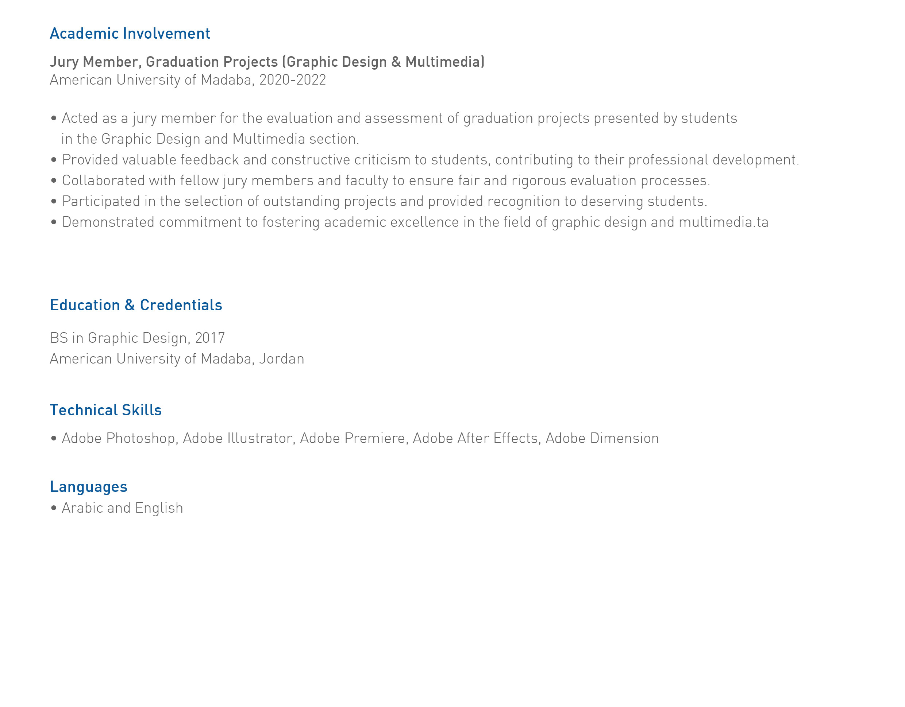Screen dimensions: 905x707
Task: Click the line 'in the Graphic Design and Multimedia section'
Action: click(210, 139)
